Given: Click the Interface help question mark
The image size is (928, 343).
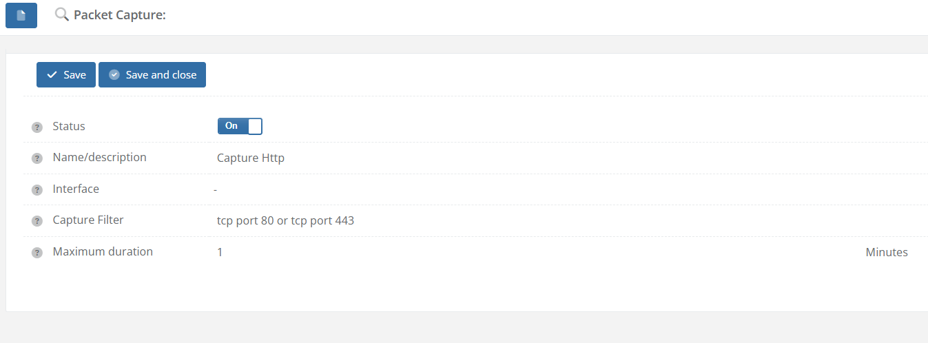Looking at the screenshot, I should (x=37, y=190).
